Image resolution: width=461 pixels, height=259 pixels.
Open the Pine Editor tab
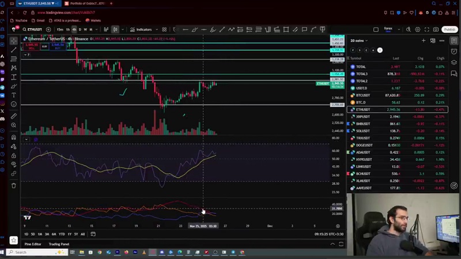[32, 244]
